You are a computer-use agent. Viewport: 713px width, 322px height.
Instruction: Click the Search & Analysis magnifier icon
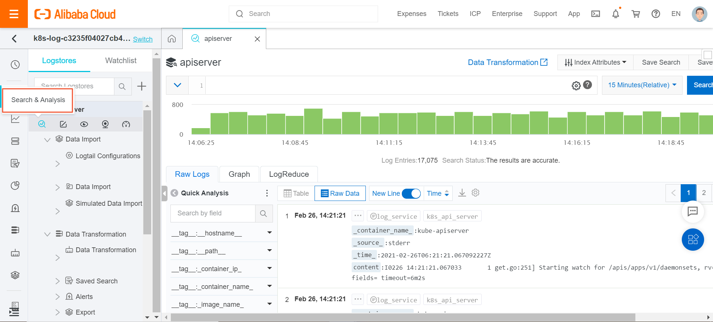[42, 124]
